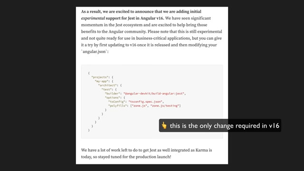Click the "zone.js/testing" polyfill string
The width and height of the screenshot is (304, 171).
click(165, 105)
